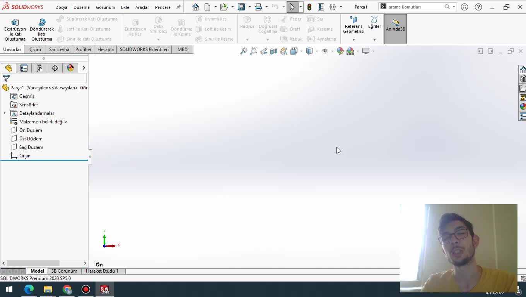This screenshot has height=297, width=526.
Task: Expand more manager tabs arrow
Action: click(84, 68)
